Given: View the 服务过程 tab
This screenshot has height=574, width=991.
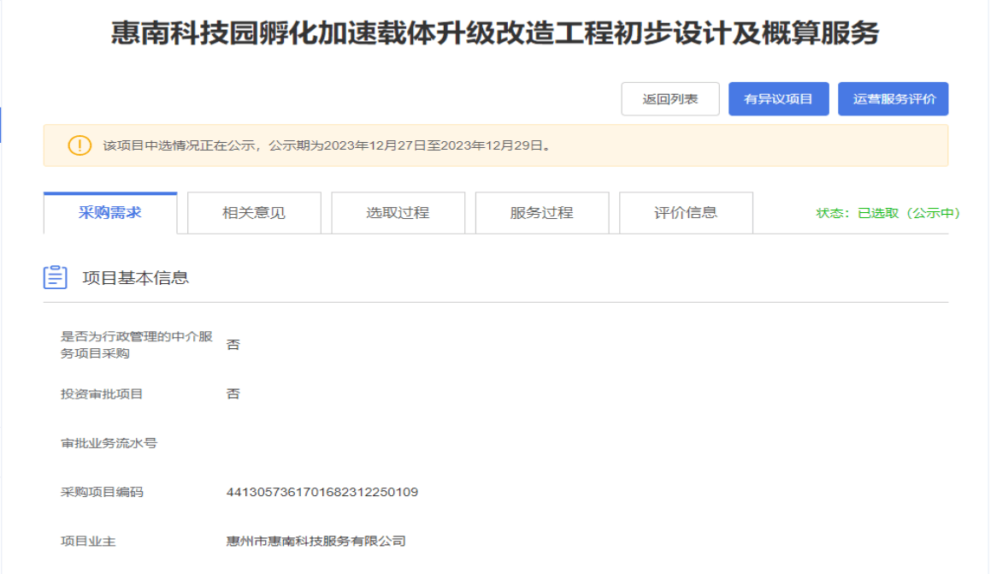Looking at the screenshot, I should coord(541,213).
